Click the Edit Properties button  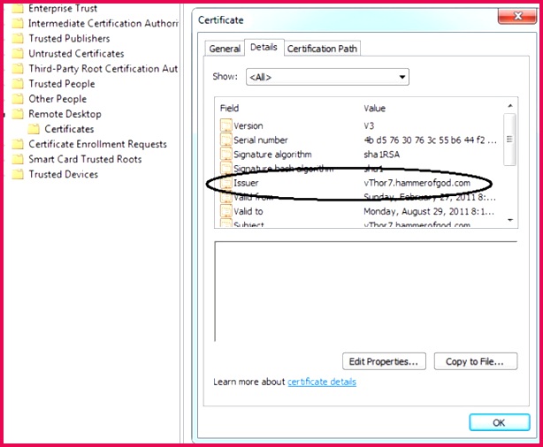(384, 361)
